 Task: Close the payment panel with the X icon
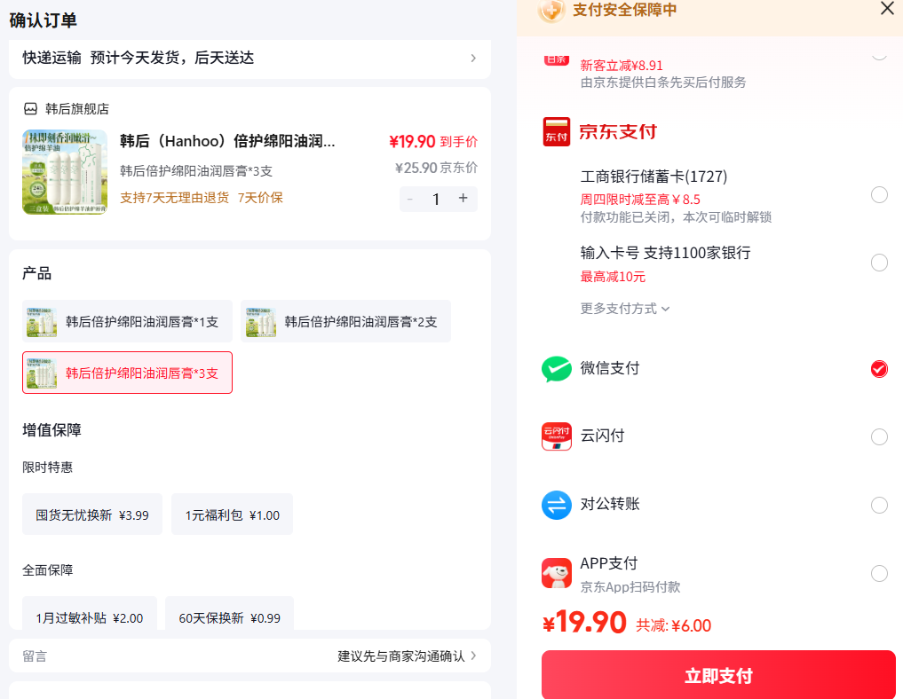887,9
